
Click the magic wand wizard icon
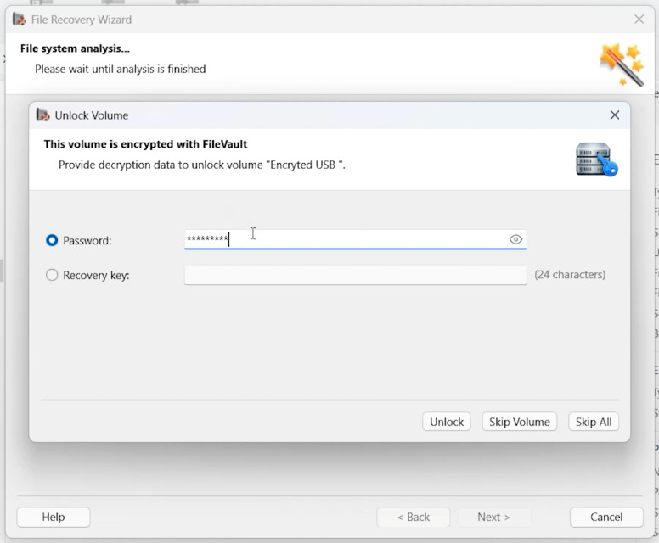[x=622, y=64]
